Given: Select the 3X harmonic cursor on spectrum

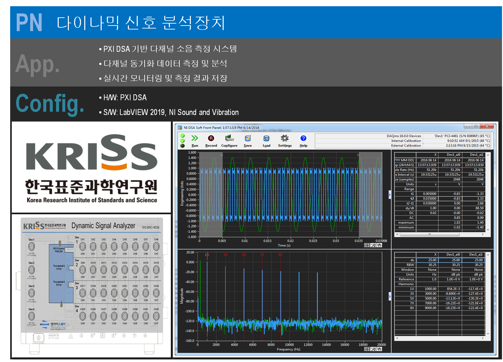Looking at the screenshot, I should click(x=225, y=297).
